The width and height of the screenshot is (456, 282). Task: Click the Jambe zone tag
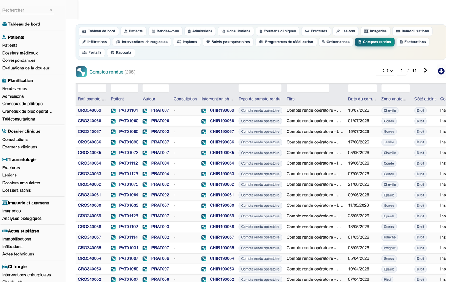[x=389, y=142]
